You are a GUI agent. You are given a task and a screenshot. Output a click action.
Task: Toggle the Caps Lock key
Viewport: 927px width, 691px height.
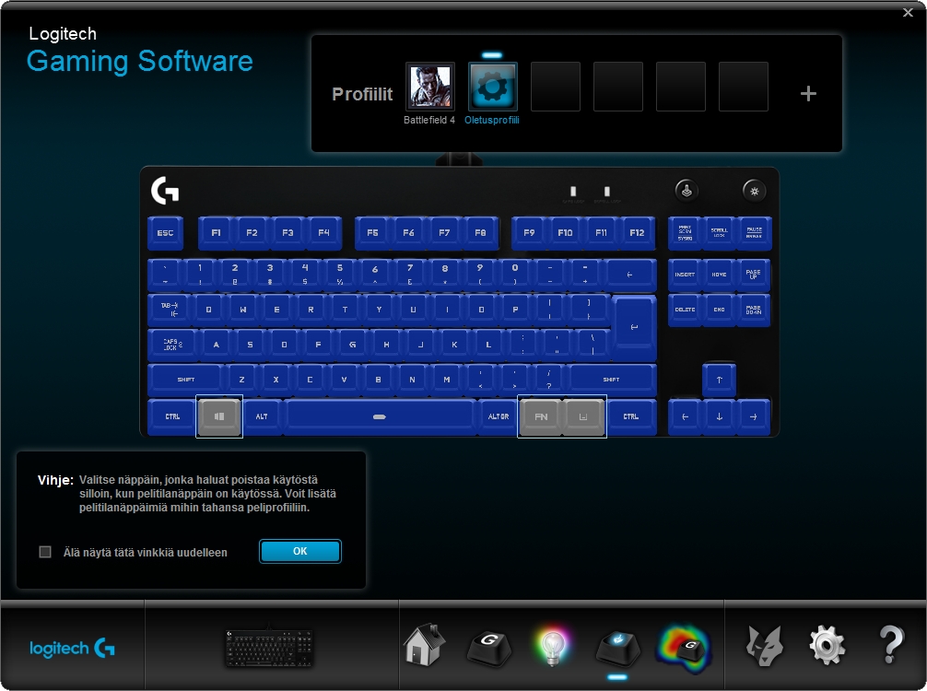point(172,345)
